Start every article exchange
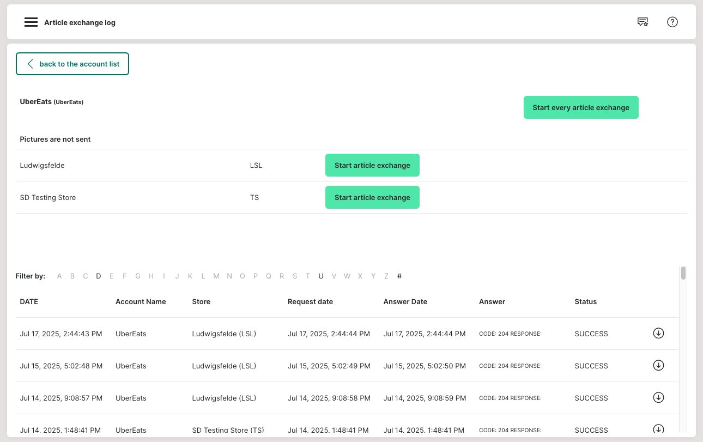The image size is (703, 442). tap(581, 107)
